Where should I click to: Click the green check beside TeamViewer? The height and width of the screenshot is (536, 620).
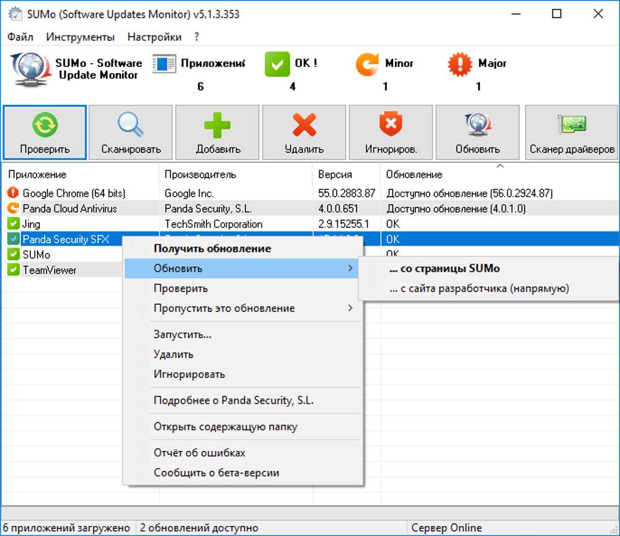[13, 270]
